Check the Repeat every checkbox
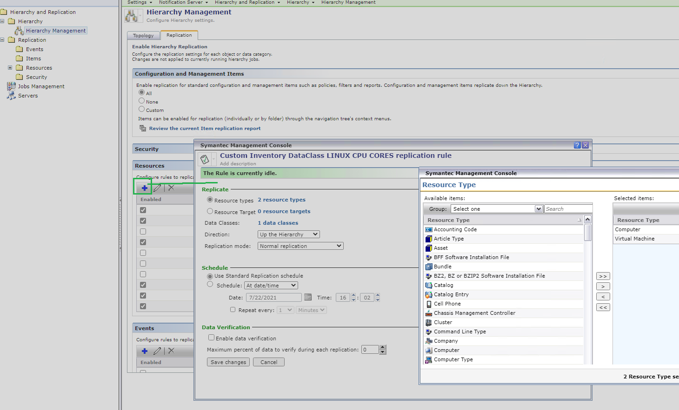Screen dimensions: 679x410 pyautogui.click(x=233, y=310)
